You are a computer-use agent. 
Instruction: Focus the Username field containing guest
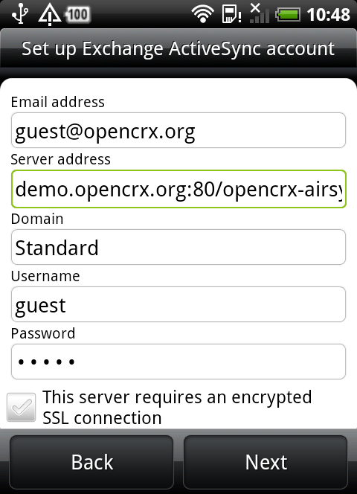coord(178,304)
